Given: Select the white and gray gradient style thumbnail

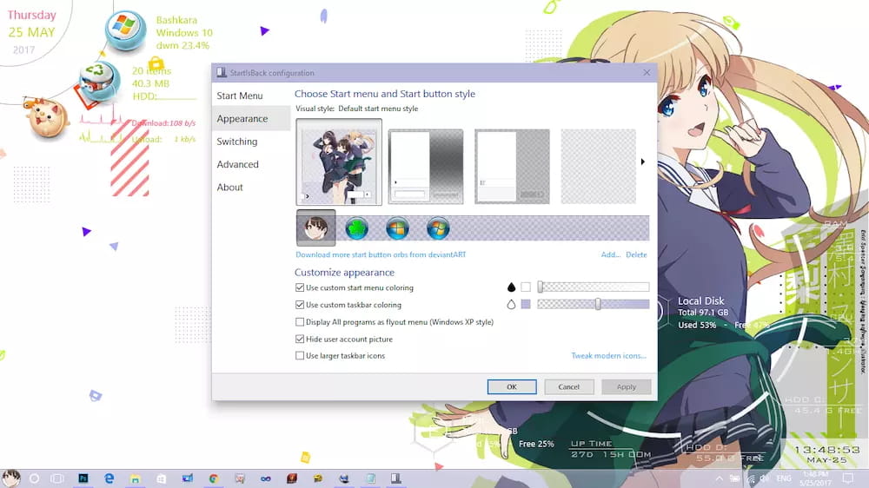Looking at the screenshot, I should pos(426,166).
